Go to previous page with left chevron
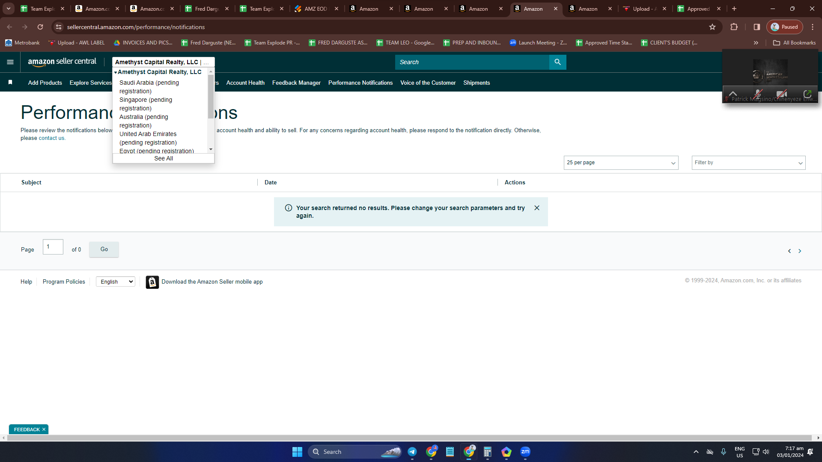Image resolution: width=822 pixels, height=462 pixels. point(789,251)
